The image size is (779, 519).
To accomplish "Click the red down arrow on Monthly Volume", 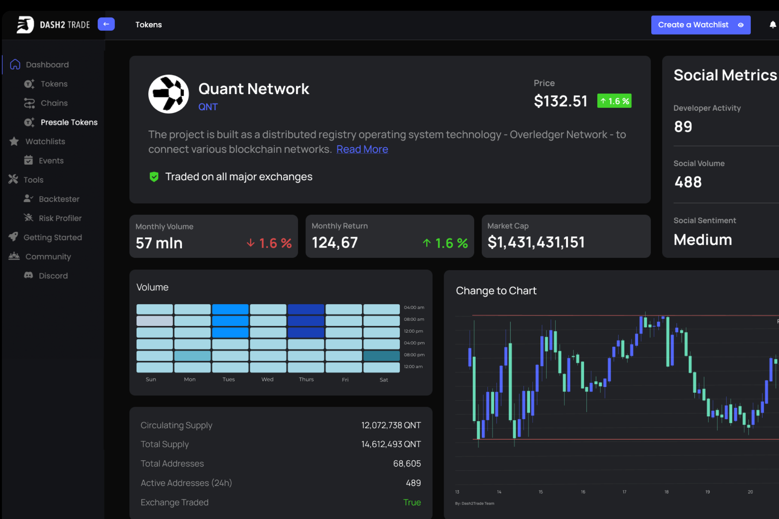I will point(251,243).
